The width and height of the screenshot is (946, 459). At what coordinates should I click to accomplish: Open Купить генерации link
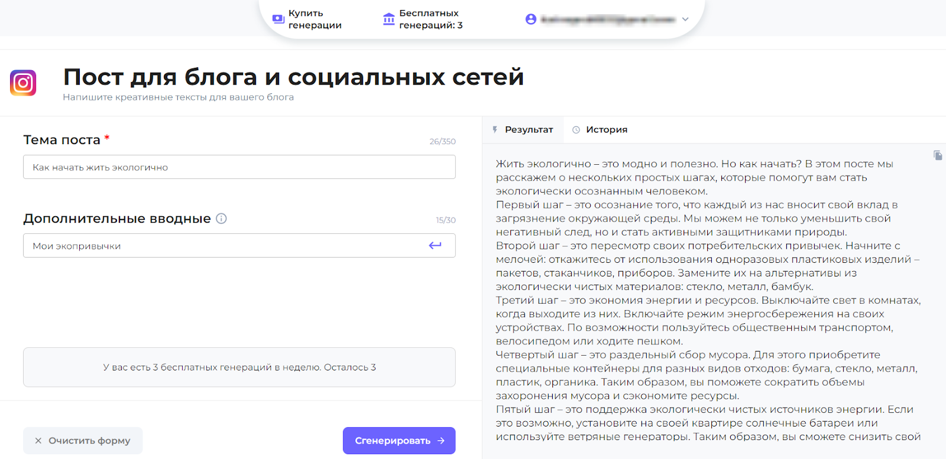click(307, 19)
